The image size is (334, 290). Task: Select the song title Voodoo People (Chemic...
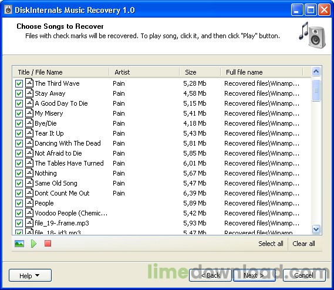71,213
